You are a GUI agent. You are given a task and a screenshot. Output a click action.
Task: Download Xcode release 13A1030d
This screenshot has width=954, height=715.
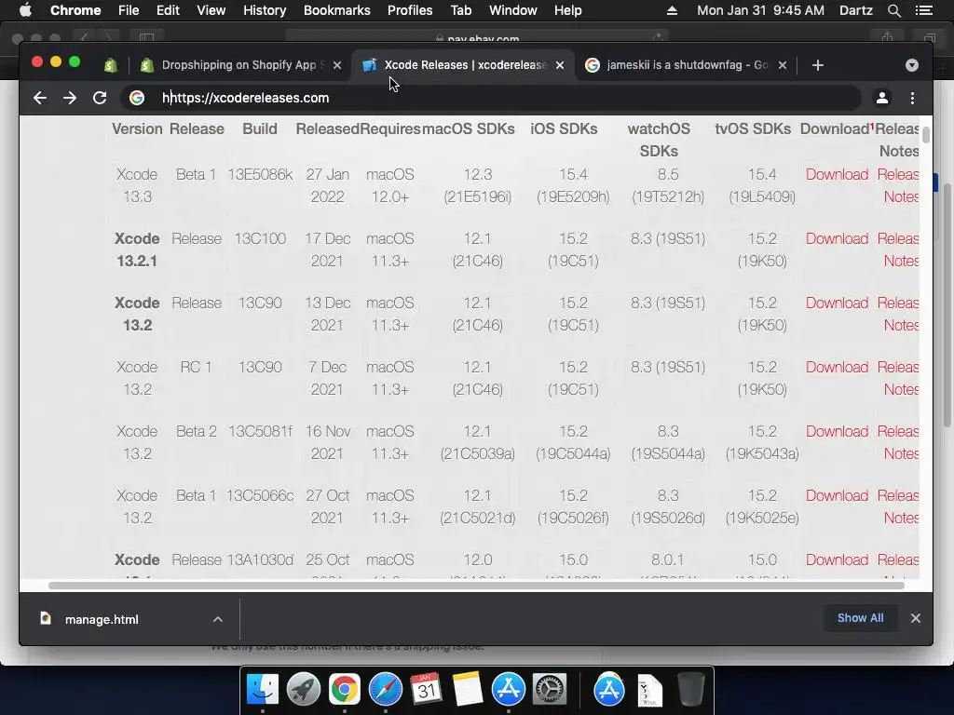(x=837, y=560)
